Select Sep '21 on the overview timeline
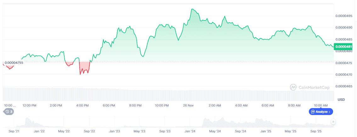 pyautogui.click(x=14, y=130)
